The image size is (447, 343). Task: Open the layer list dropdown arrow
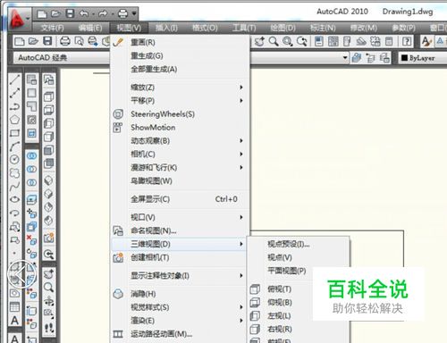click(345, 57)
